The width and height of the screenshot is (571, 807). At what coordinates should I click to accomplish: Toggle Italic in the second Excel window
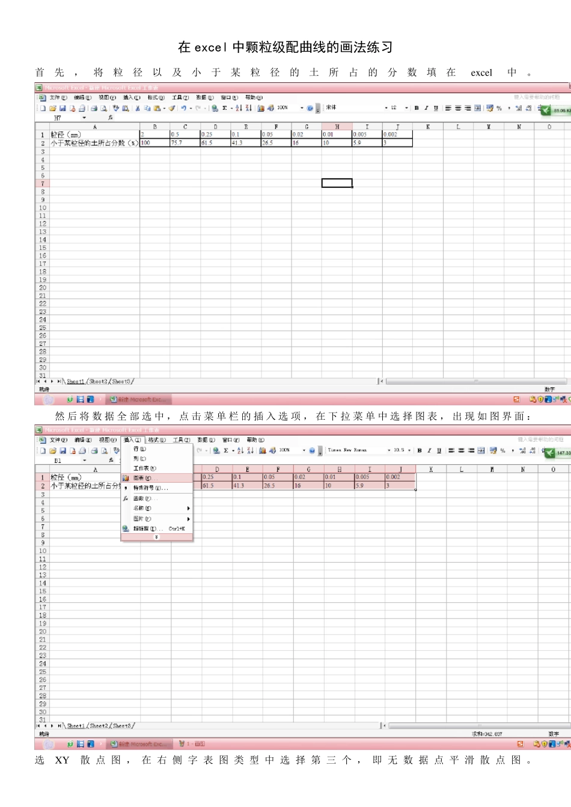tap(429, 450)
